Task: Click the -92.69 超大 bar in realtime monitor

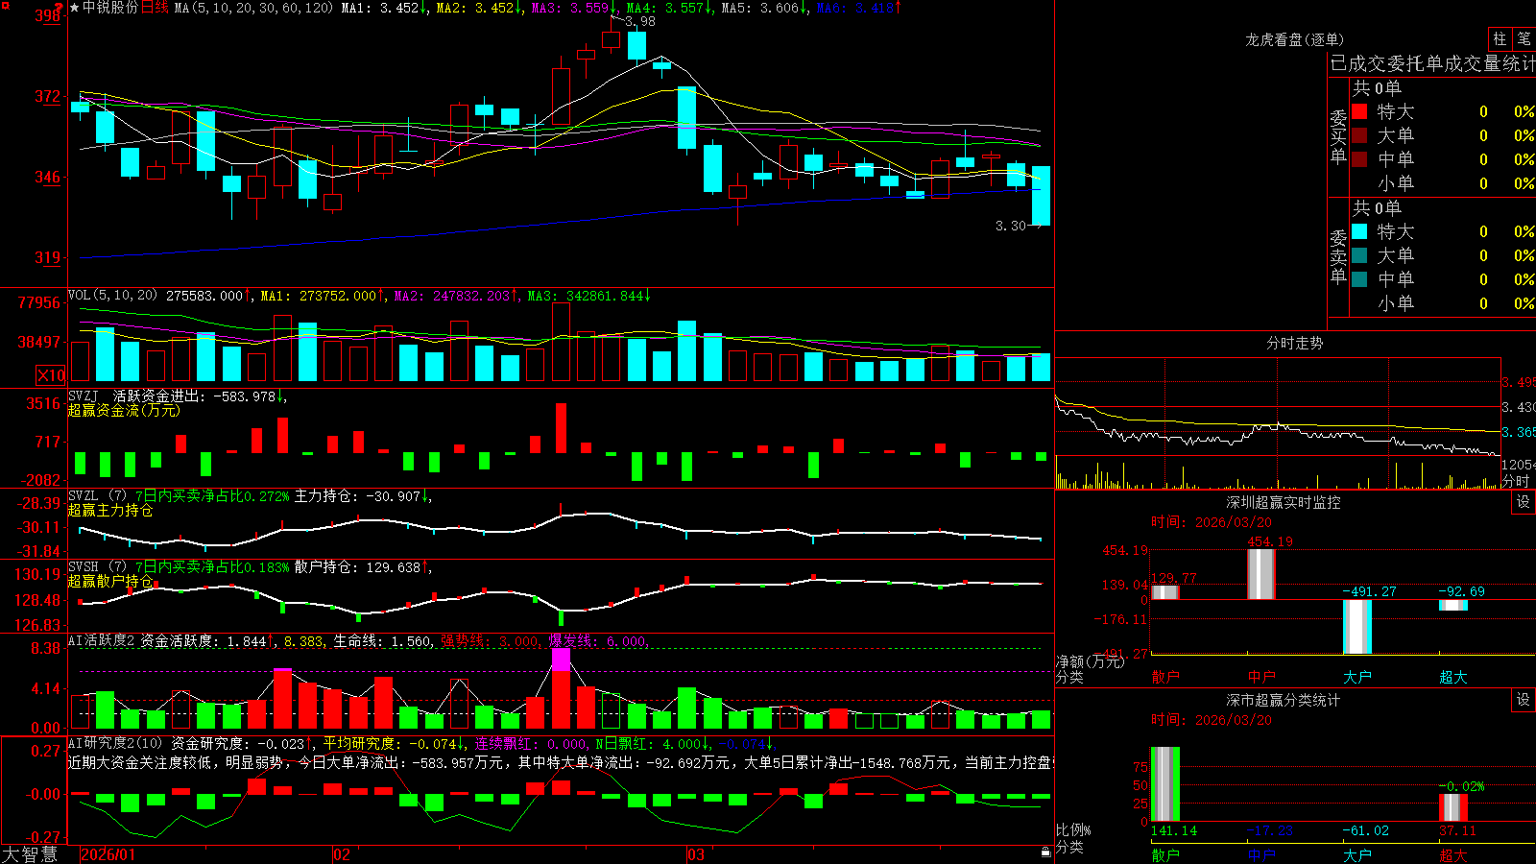Action: [x=1453, y=605]
